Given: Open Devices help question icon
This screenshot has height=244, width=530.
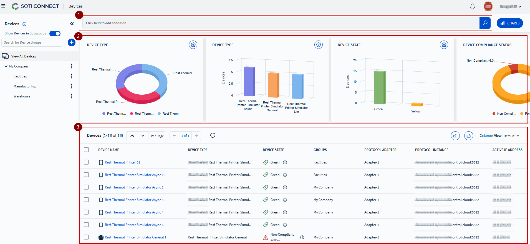Looking at the screenshot, I should coord(24,24).
